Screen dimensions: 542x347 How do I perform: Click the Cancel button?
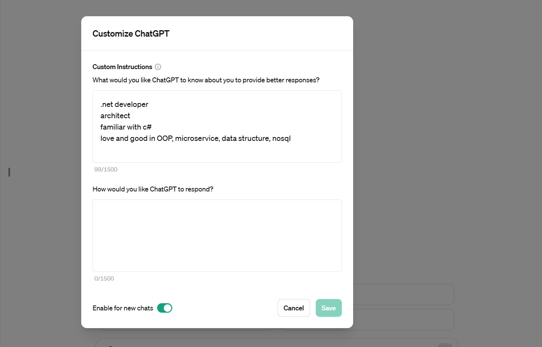pyautogui.click(x=293, y=308)
